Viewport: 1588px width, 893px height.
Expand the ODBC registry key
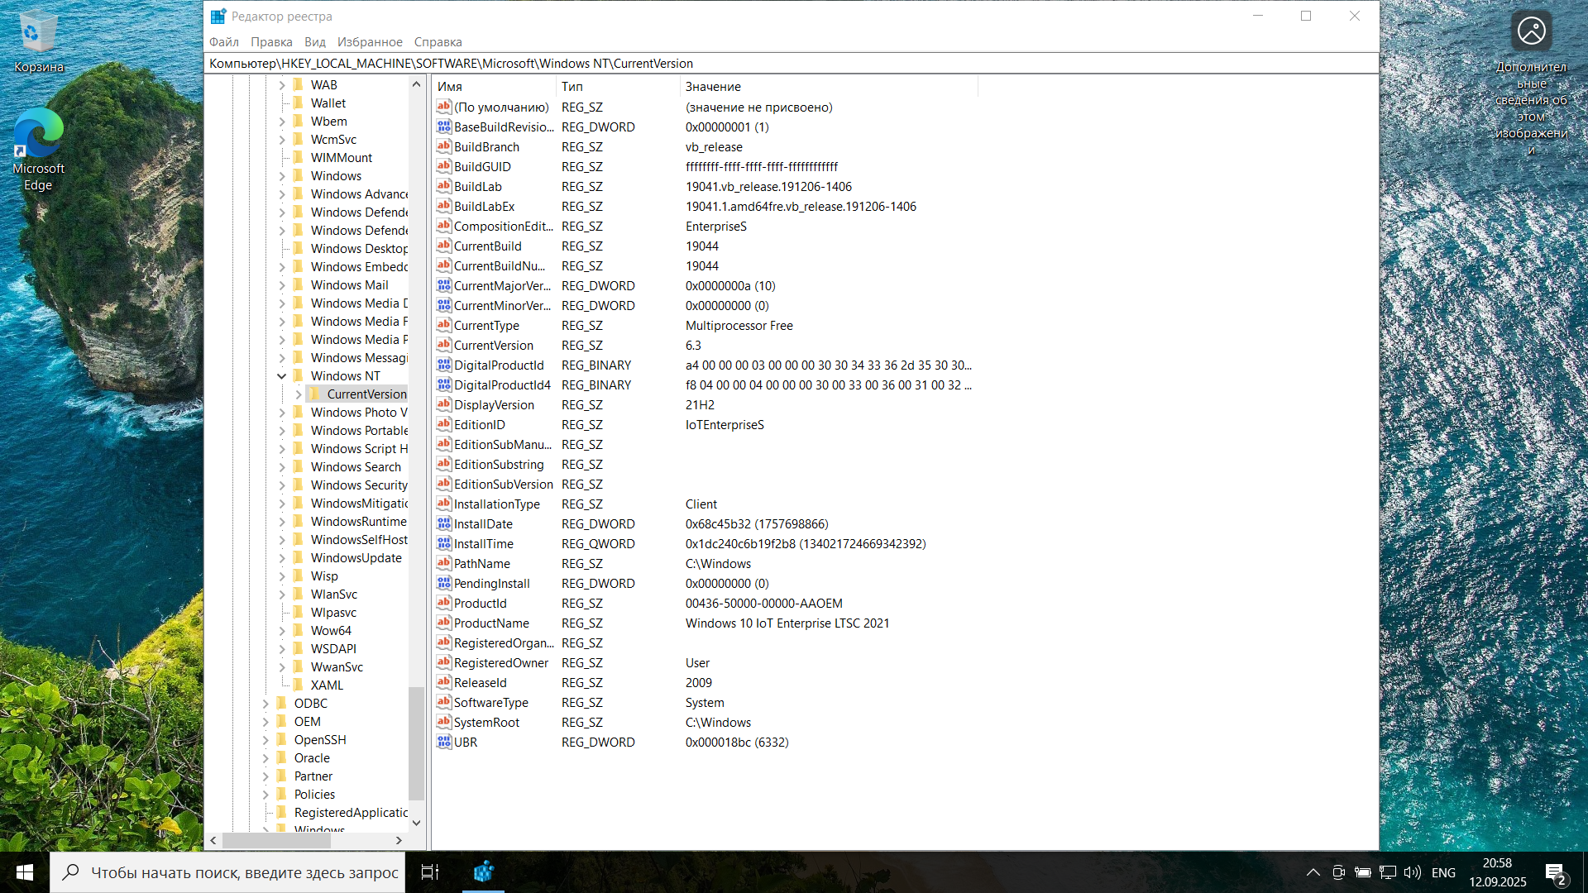click(x=265, y=704)
